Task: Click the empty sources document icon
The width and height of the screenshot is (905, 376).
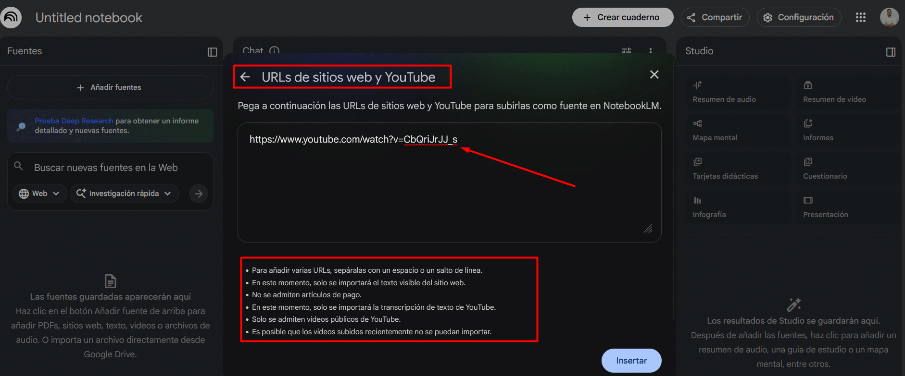Action: point(111,281)
